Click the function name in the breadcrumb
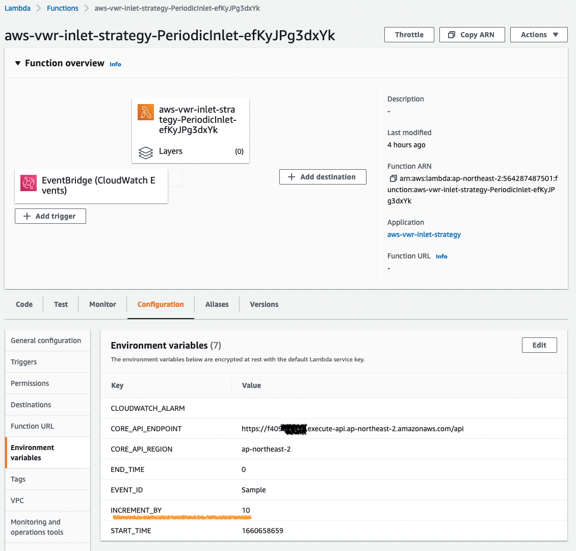This screenshot has height=551, width=576. (177, 8)
